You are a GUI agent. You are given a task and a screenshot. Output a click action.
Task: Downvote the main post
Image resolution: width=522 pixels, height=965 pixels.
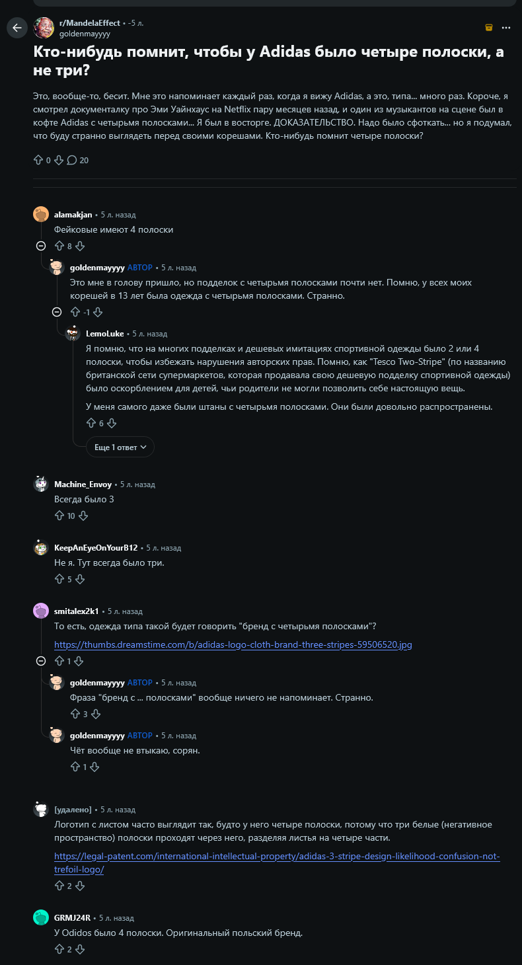click(58, 160)
